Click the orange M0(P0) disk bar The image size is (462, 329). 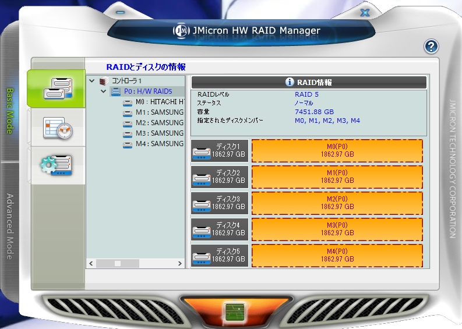(337, 151)
